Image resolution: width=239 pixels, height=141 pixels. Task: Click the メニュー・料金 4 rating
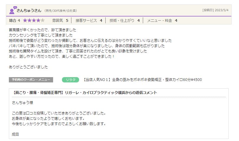[x=162, y=21]
